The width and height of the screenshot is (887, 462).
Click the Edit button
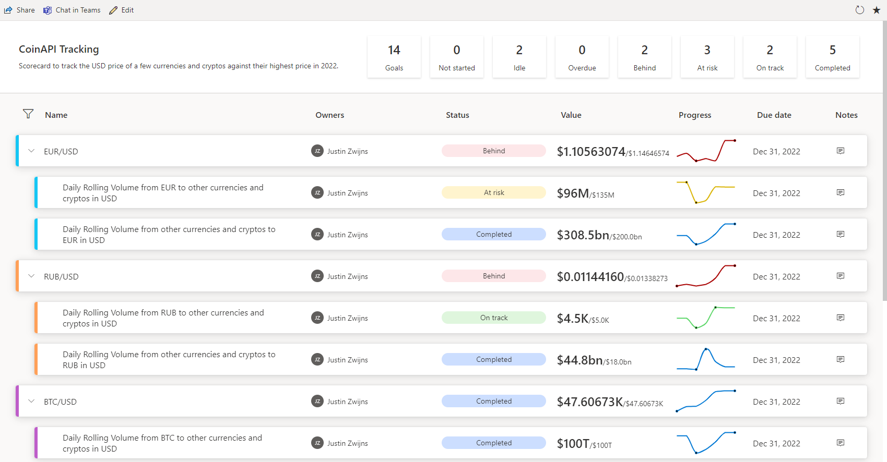[x=122, y=10]
